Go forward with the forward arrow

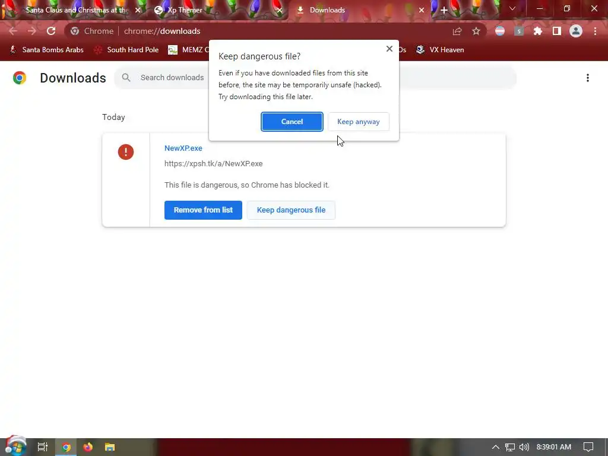click(32, 31)
